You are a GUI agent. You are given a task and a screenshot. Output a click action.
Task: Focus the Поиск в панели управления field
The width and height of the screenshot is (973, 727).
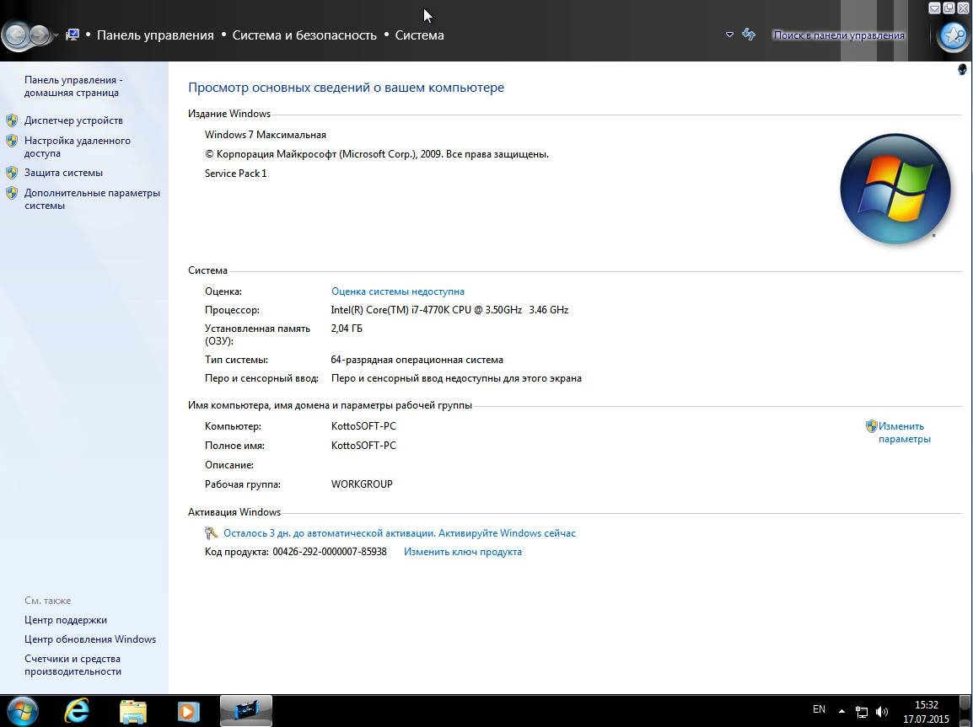pos(838,35)
